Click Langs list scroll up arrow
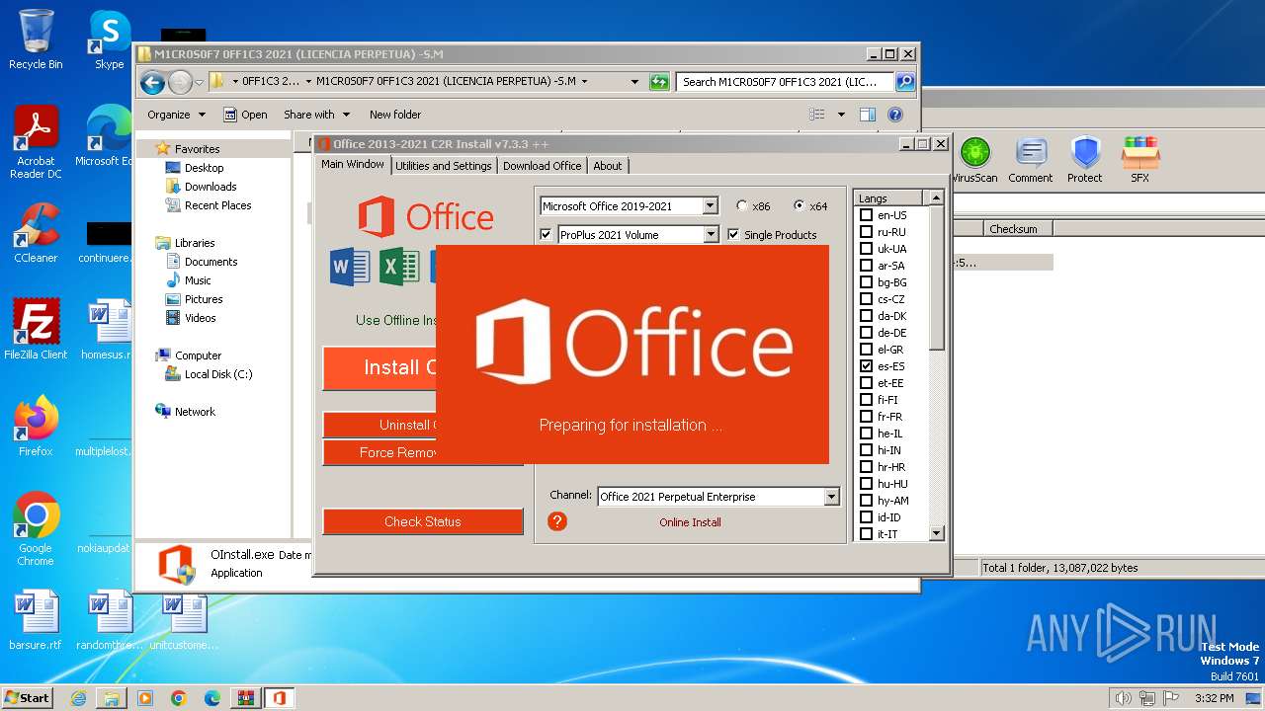The image size is (1265, 711). coord(937,197)
